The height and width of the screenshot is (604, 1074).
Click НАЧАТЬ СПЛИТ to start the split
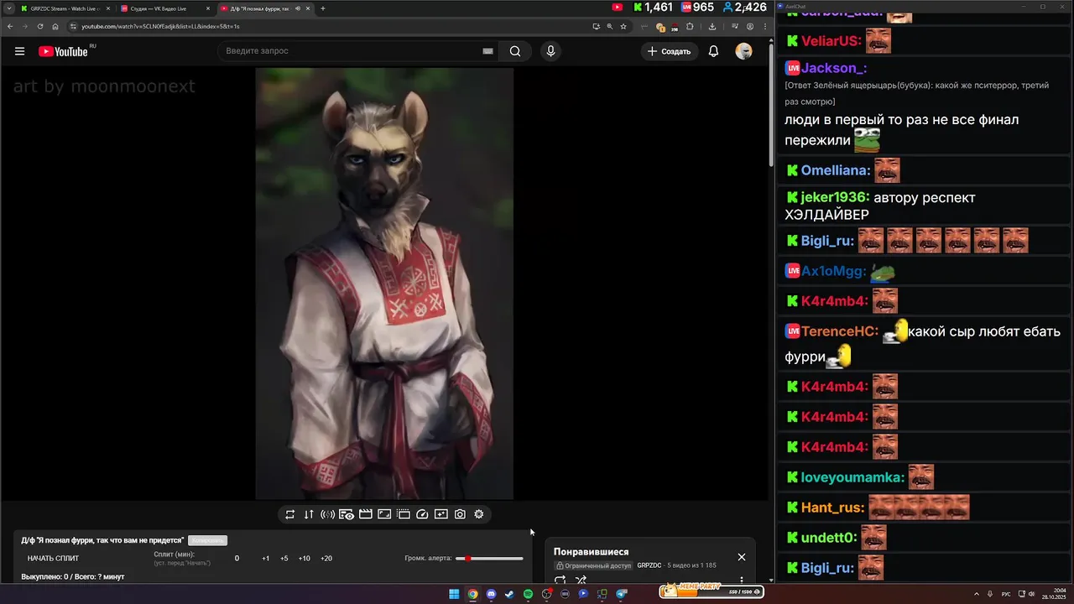pyautogui.click(x=53, y=559)
